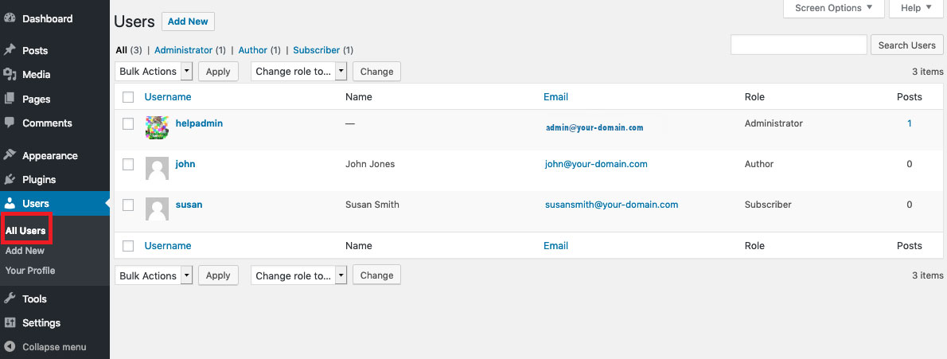Click the Users person icon
The height and width of the screenshot is (359, 947).
pos(9,204)
